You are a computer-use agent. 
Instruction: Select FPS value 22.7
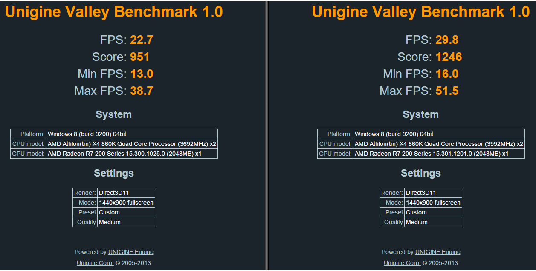(x=142, y=40)
